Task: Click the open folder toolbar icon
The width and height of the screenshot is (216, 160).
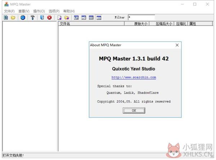Action: click(x=13, y=18)
